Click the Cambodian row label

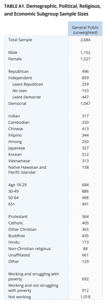(19, 122)
